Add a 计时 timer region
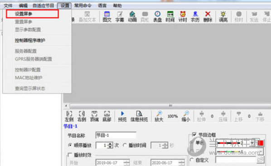The height and width of the screenshot is (166, 271). (x=183, y=17)
